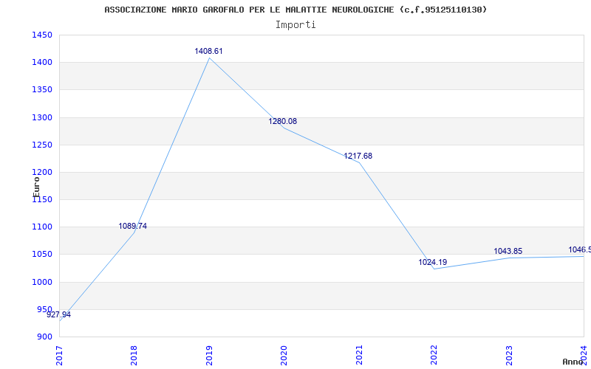Click the 1100 y-axis tick label

tap(42, 227)
